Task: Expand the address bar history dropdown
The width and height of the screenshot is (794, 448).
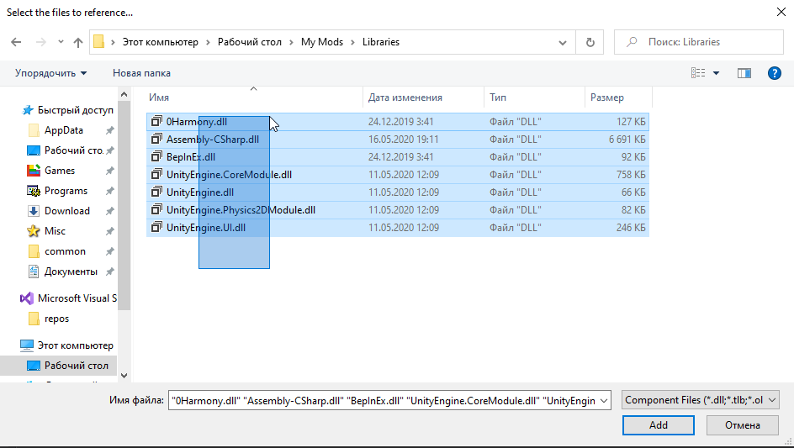Action: point(562,43)
